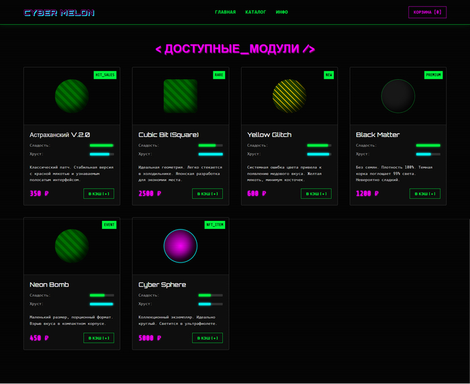Add Астраханский V.2.0 to cart
This screenshot has width=470, height=384.
coord(98,194)
